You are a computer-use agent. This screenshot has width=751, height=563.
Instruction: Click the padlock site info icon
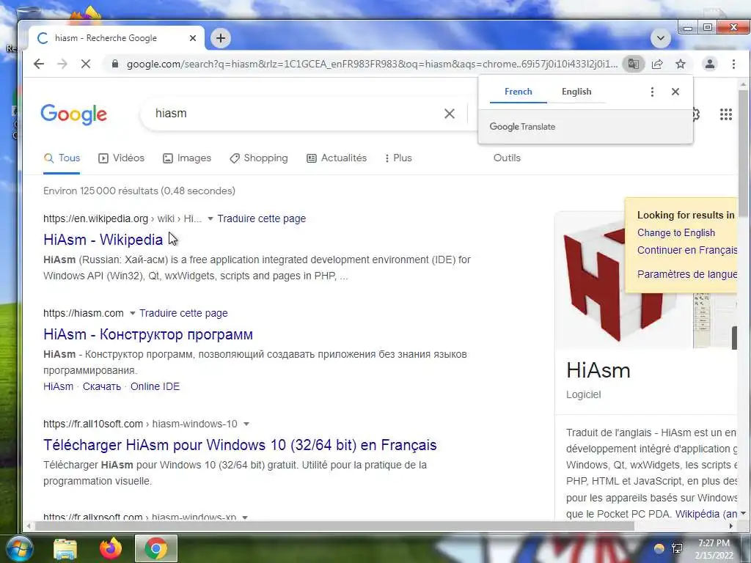pos(115,64)
